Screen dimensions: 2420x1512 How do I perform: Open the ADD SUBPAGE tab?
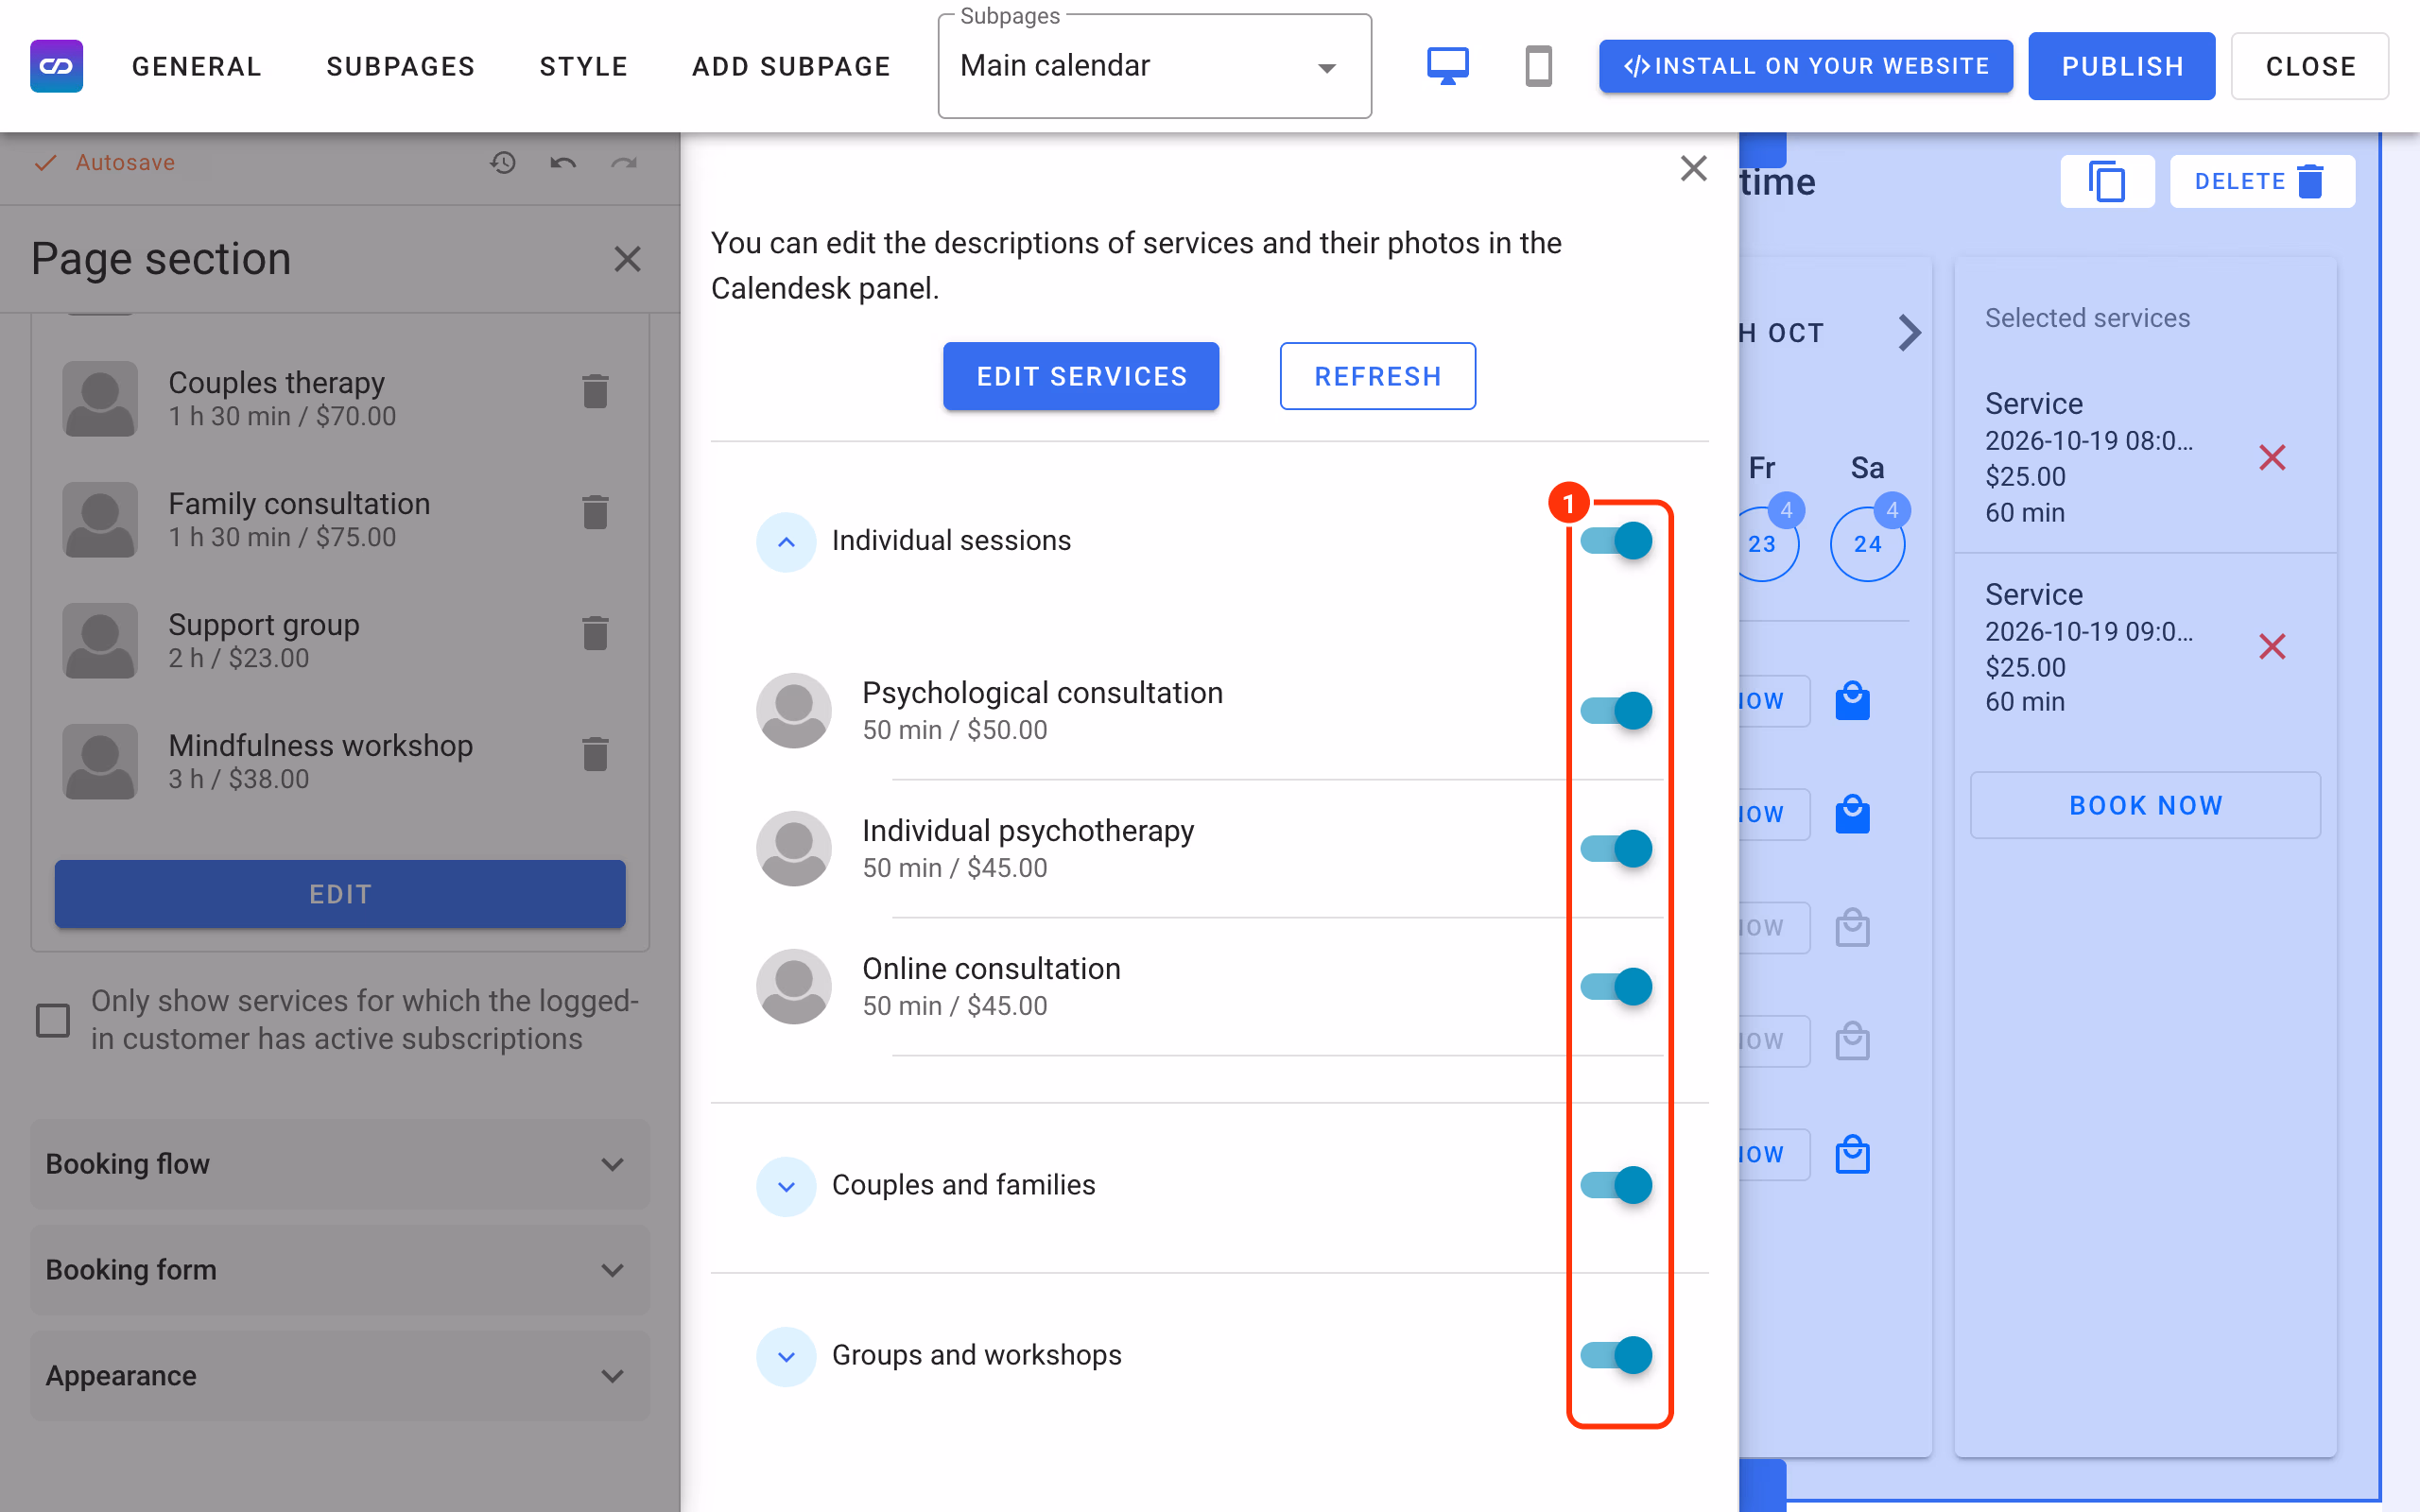coord(791,66)
